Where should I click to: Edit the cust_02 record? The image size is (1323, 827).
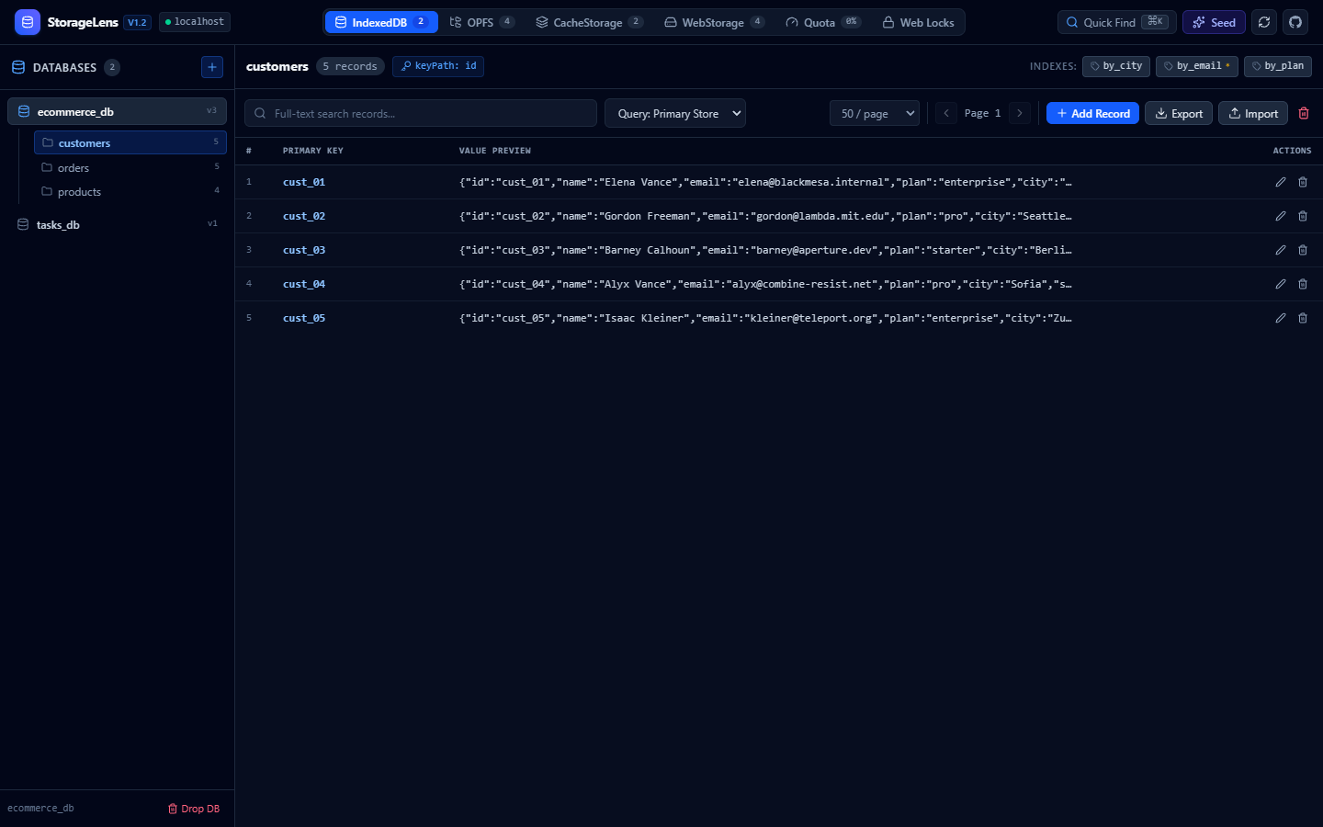coord(1281,216)
